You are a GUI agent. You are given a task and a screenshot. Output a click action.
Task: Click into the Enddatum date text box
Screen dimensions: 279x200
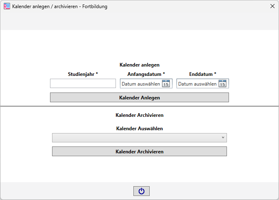coord(197,84)
